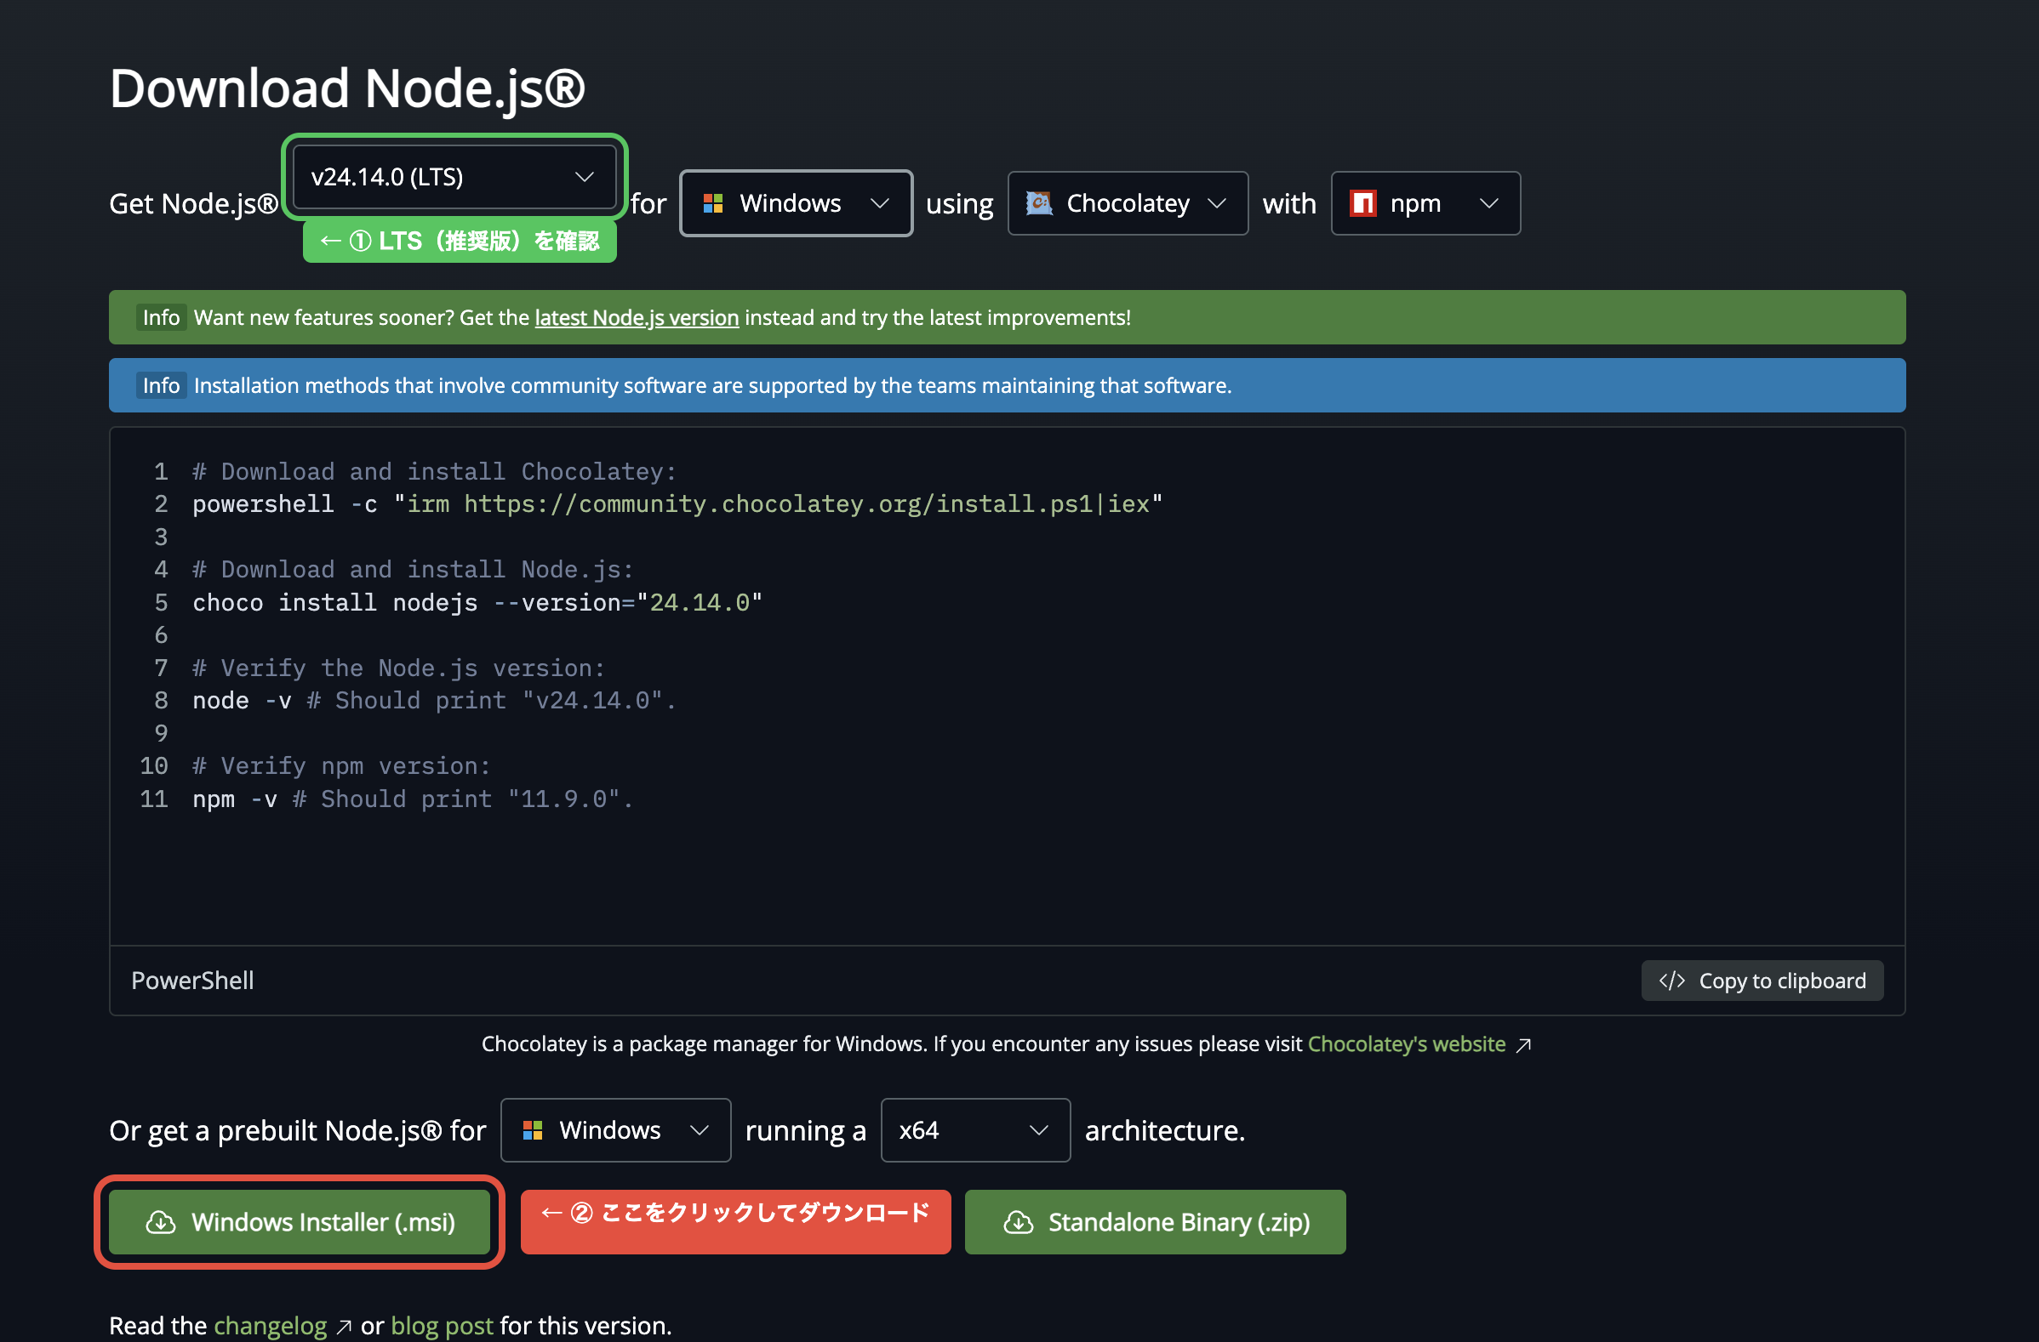Click the download icon on Windows Installer button

click(162, 1222)
